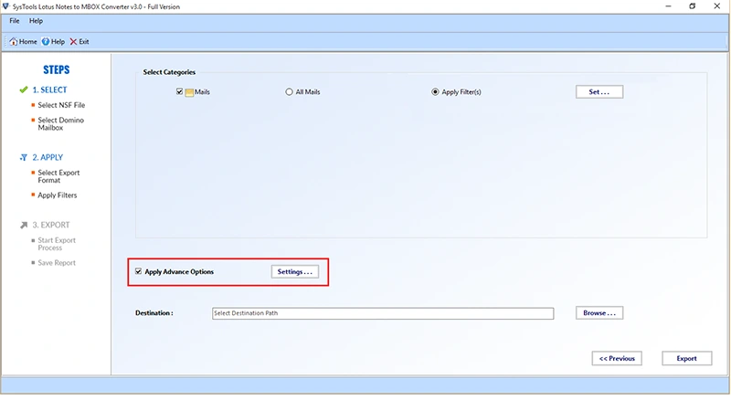Toggle the Apply Advance Options checkbox

coord(139,271)
